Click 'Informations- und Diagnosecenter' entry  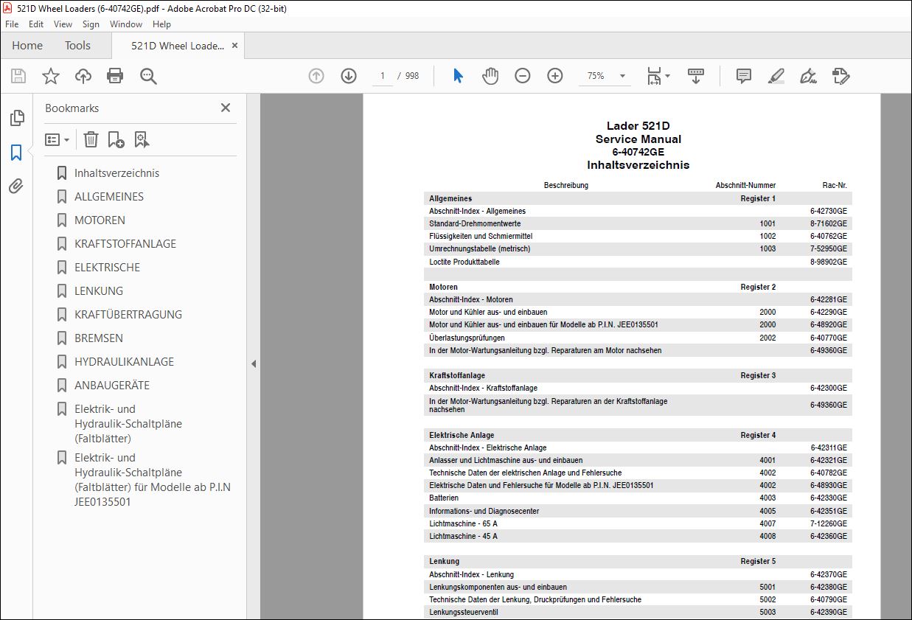[x=484, y=511]
